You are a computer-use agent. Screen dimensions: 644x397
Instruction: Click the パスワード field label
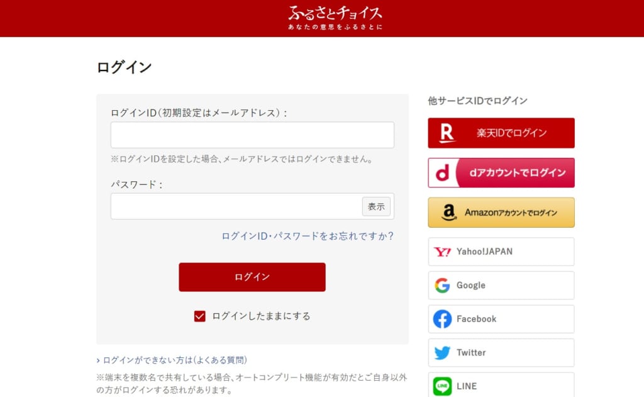click(x=136, y=184)
